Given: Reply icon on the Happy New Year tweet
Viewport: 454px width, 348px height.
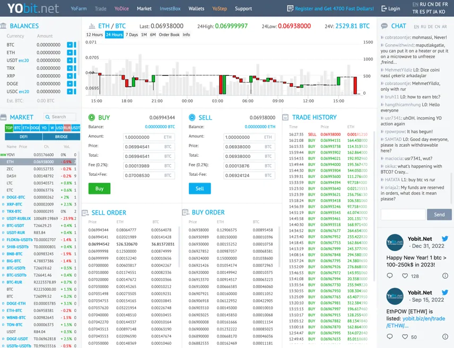Looking at the screenshot, I should (390, 275).
